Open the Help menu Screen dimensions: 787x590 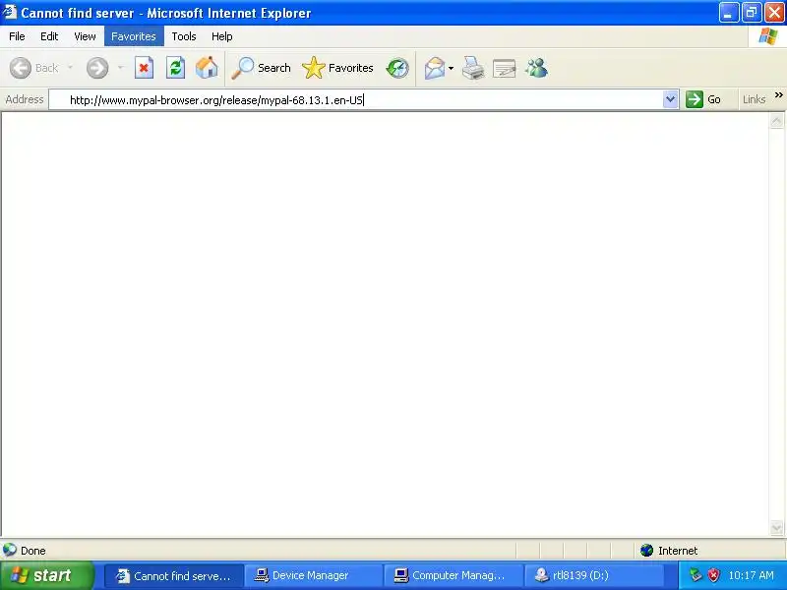tap(222, 36)
